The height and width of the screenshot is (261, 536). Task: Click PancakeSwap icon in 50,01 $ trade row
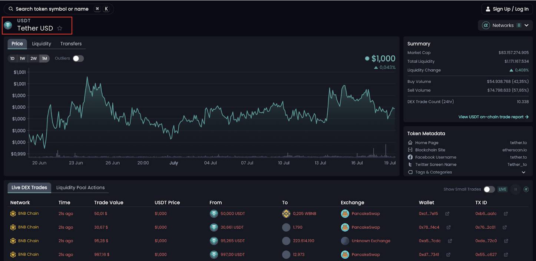click(345, 214)
